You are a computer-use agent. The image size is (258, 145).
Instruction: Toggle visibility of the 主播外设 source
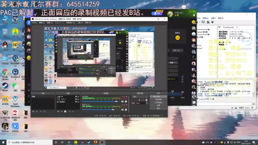point(76,97)
